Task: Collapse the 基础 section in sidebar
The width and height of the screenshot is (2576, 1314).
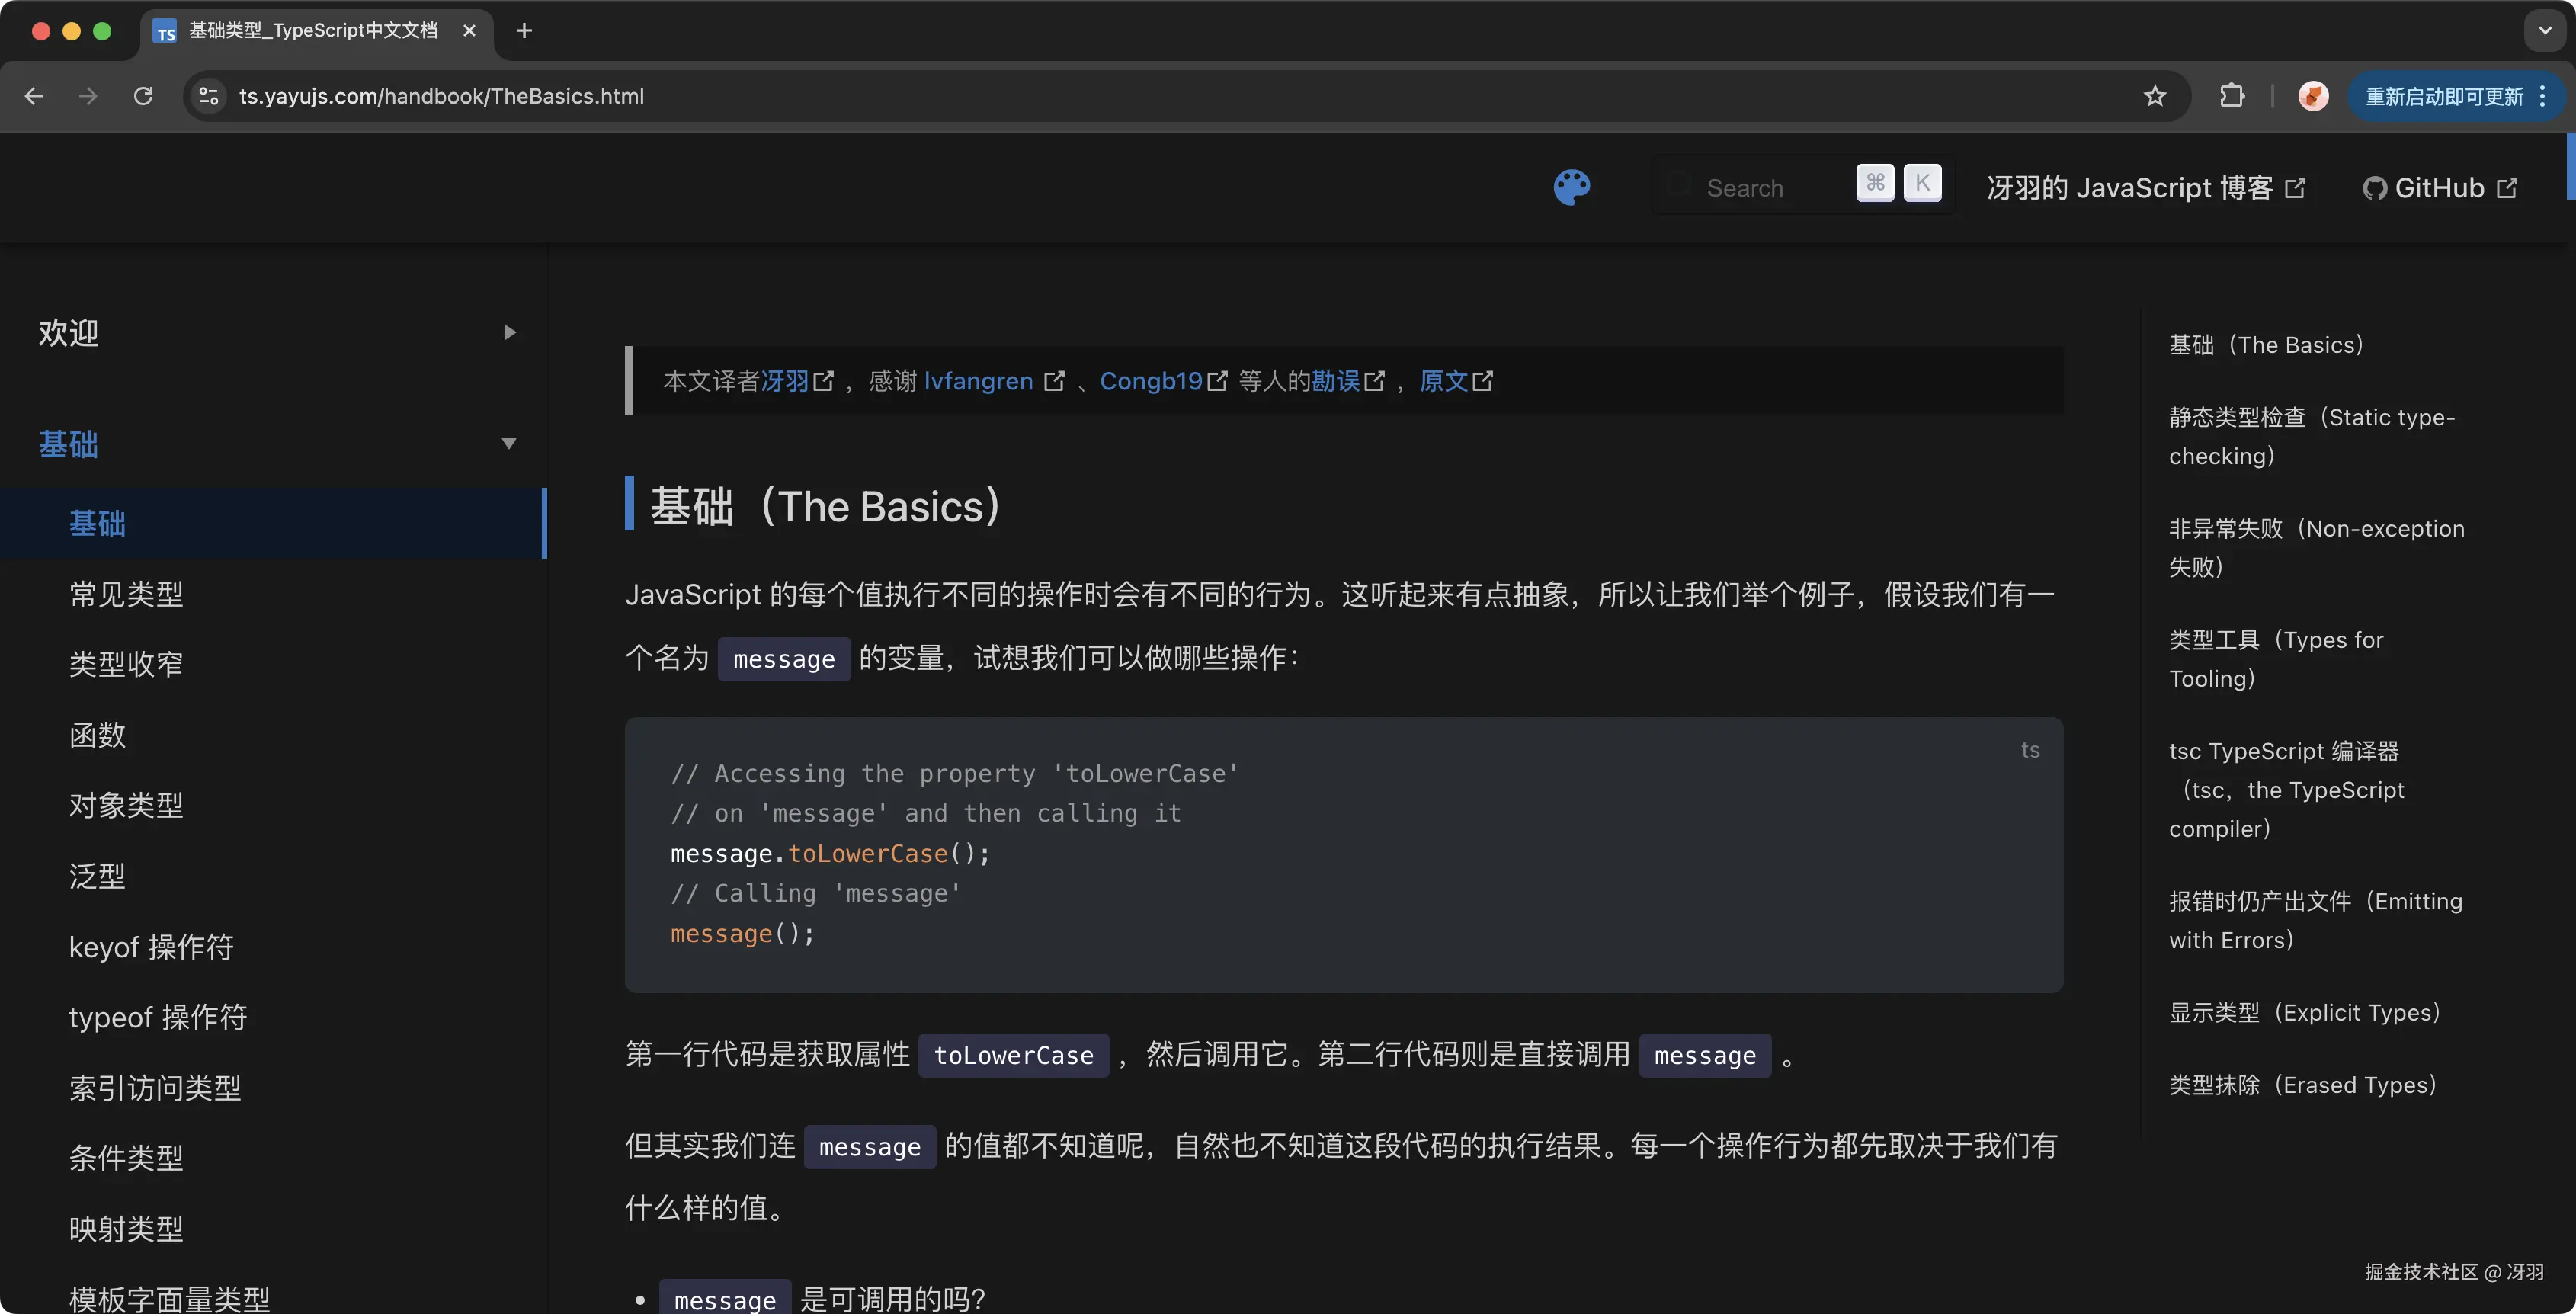Action: click(x=509, y=444)
